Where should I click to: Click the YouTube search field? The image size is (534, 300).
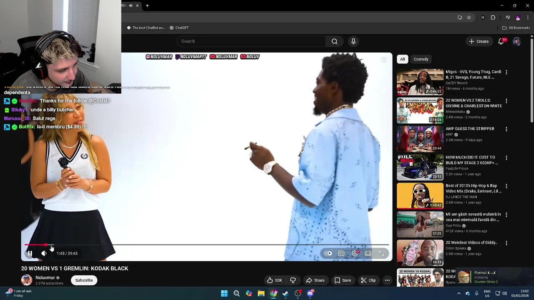[251, 41]
